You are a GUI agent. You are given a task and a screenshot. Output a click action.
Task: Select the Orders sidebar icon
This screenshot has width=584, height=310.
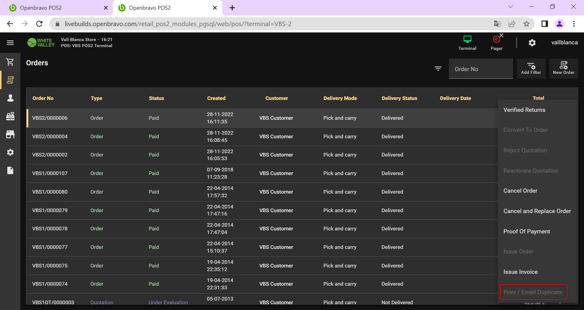click(10, 80)
